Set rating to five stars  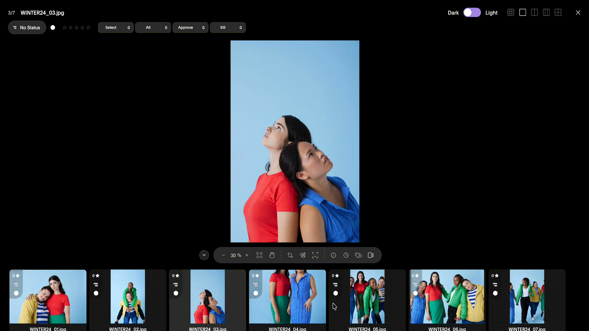pyautogui.click(x=88, y=28)
